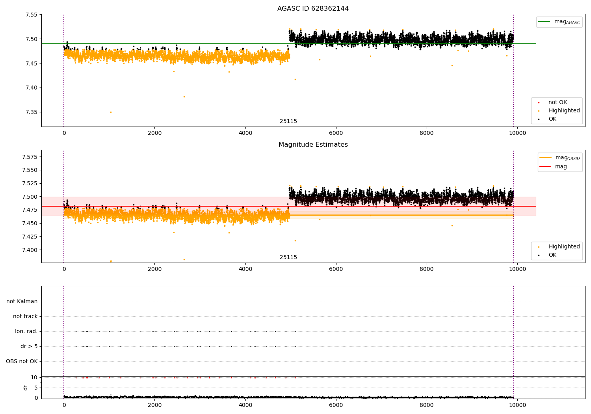Click the 6000 x-tick under the top plot

[x=336, y=133]
